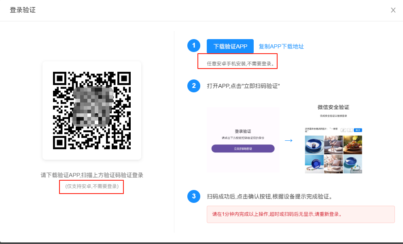Select the bottom-left blue plate with beads
403x244 pixels.
(x=314, y=164)
